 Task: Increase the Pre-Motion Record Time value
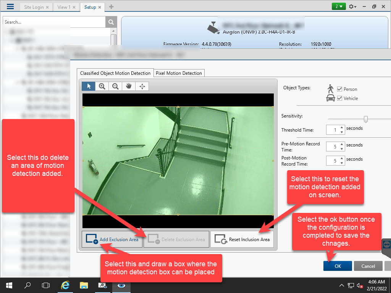click(x=342, y=144)
